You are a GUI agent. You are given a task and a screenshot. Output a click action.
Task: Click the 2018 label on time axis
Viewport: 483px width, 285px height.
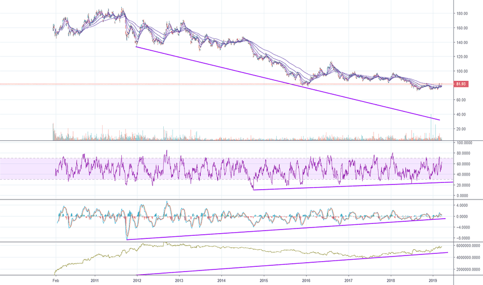pyautogui.click(x=391, y=281)
